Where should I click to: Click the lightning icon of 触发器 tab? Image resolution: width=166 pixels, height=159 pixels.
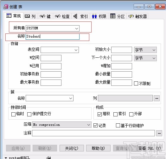pyautogui.click(x=131, y=16)
